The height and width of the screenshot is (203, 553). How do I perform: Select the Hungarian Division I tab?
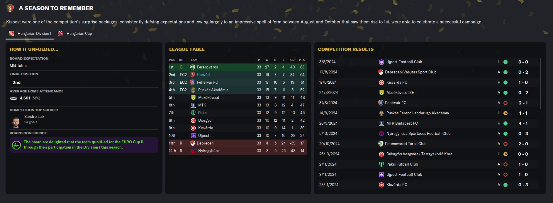pyautogui.click(x=34, y=34)
